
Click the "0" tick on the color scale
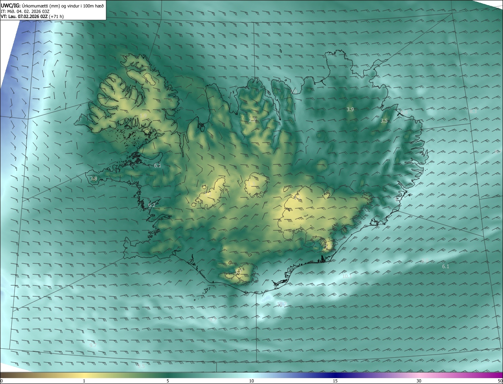[x=2, y=381]
